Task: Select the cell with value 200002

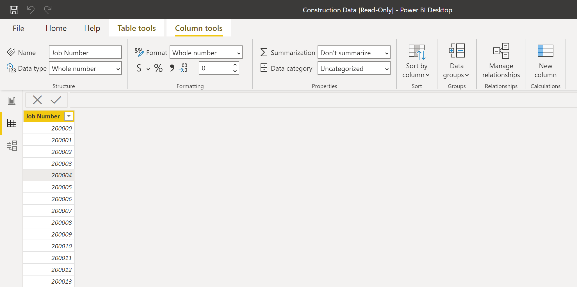Action: [49, 152]
